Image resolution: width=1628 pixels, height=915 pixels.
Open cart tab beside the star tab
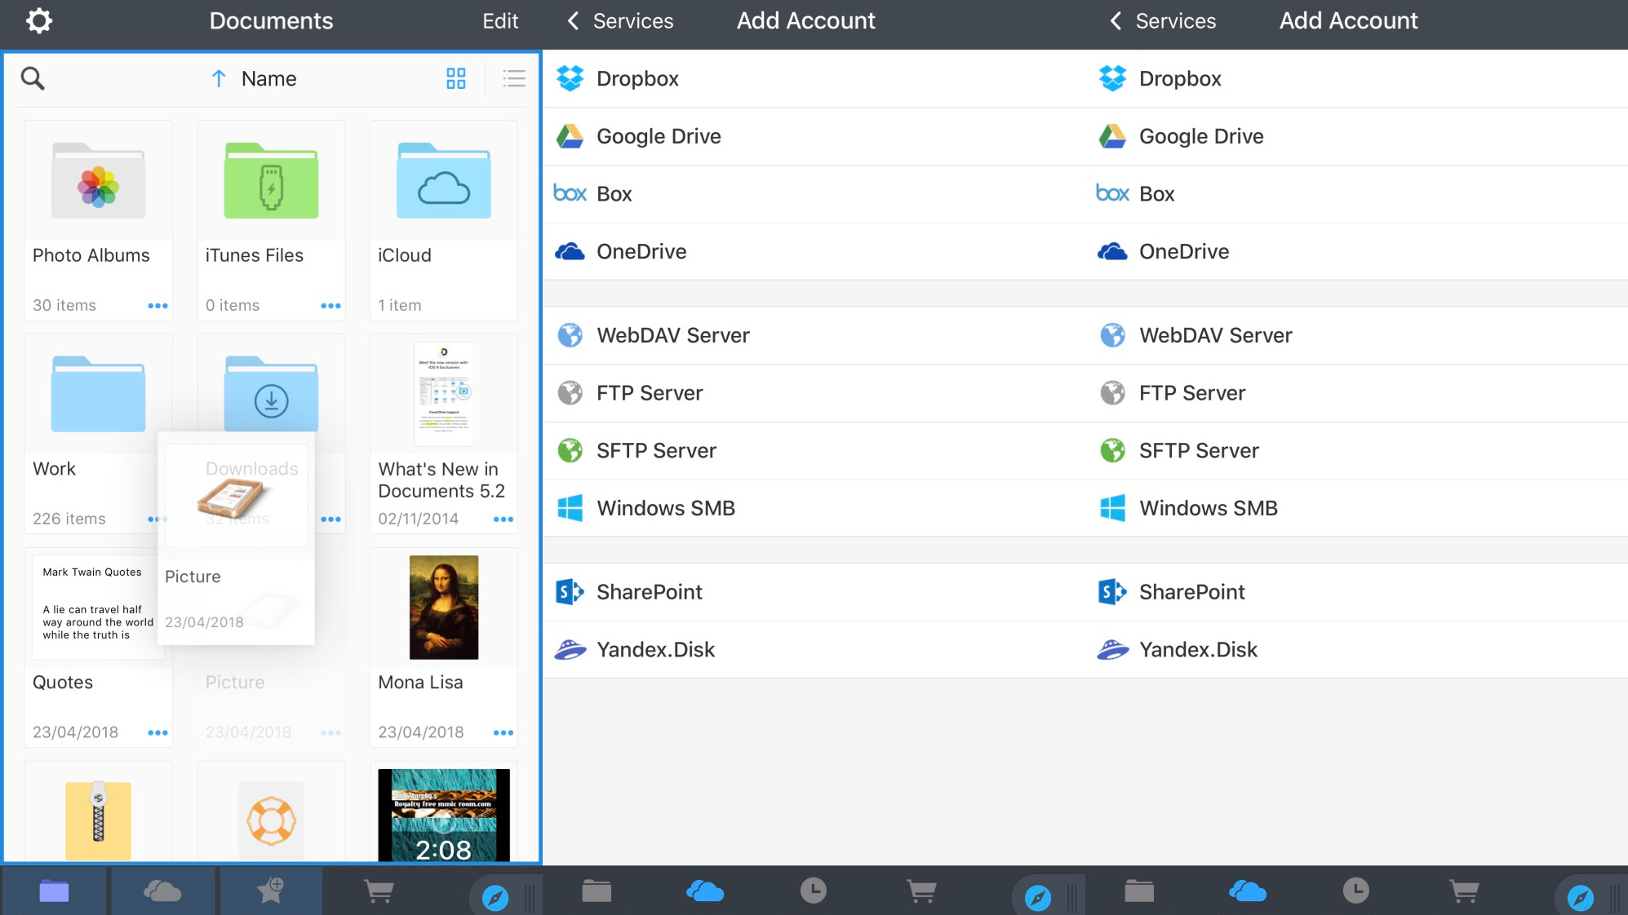[379, 891]
